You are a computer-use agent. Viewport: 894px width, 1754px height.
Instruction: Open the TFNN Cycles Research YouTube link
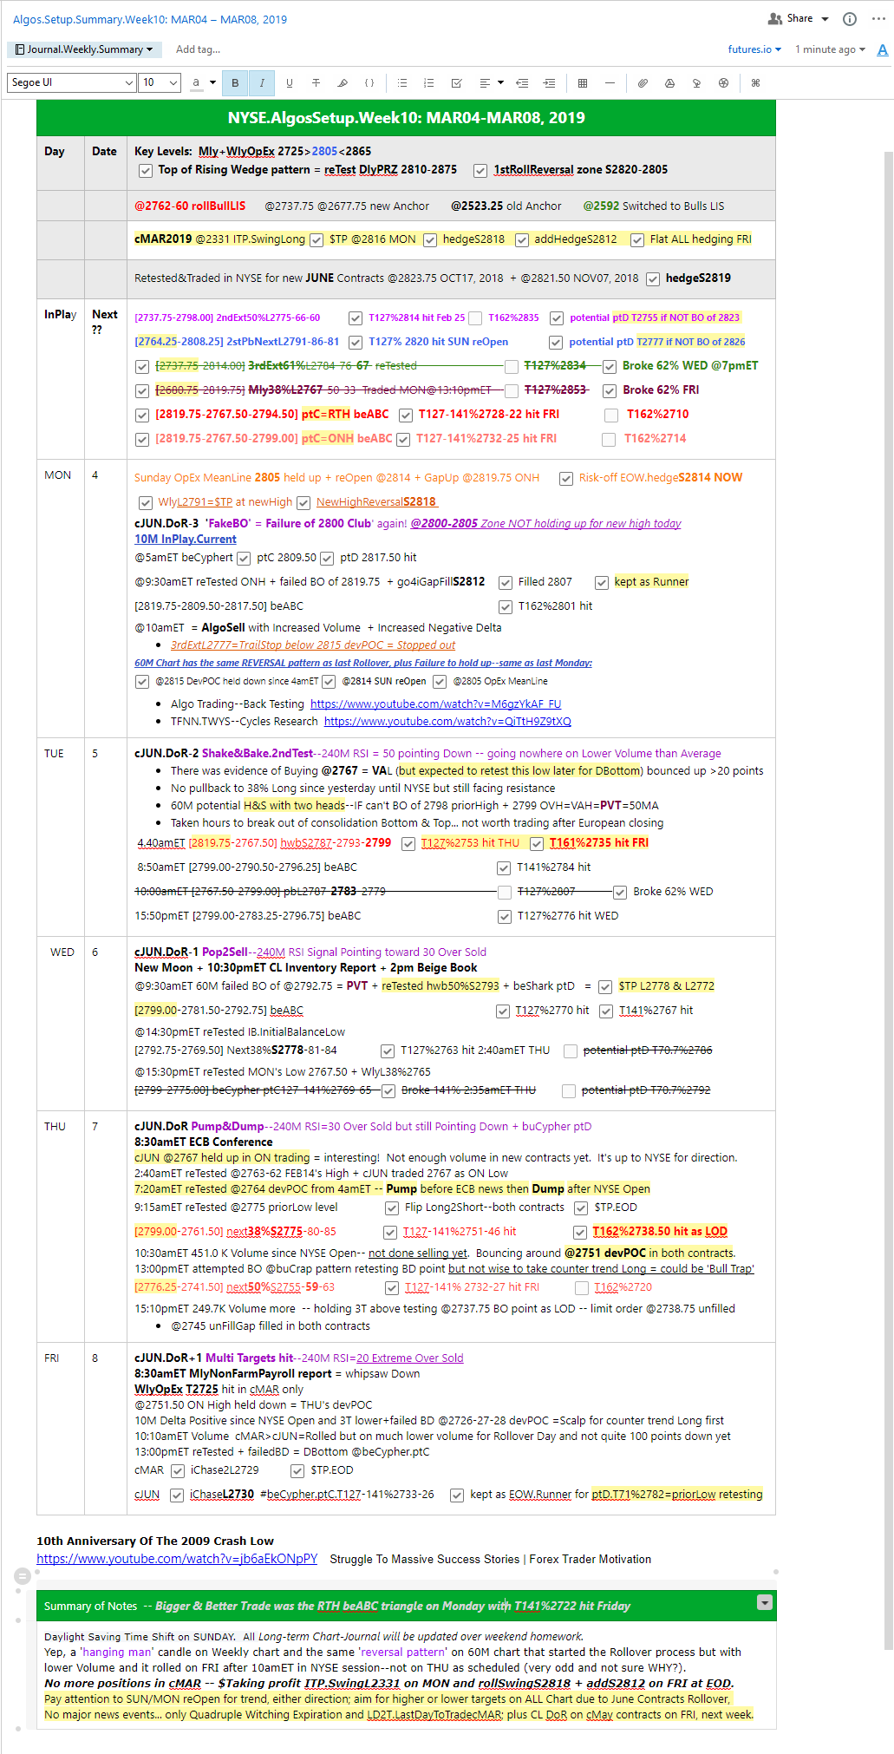point(447,722)
